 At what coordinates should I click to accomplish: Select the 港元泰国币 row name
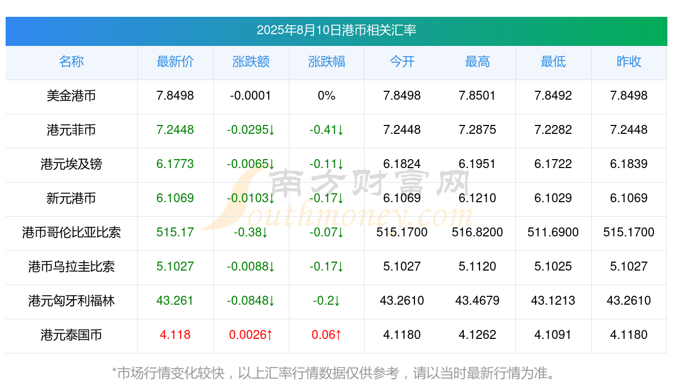point(71,335)
